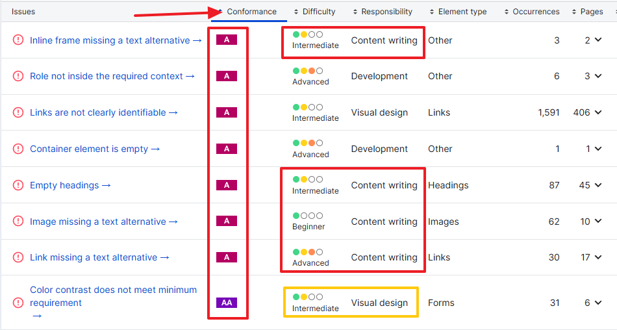Screen dimensions: 617x330
Task: Sort by the Difficulty column header
Action: 318,12
